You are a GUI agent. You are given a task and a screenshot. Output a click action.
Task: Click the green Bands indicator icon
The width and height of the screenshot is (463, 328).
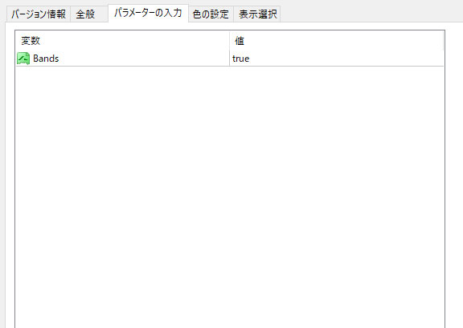coord(23,59)
